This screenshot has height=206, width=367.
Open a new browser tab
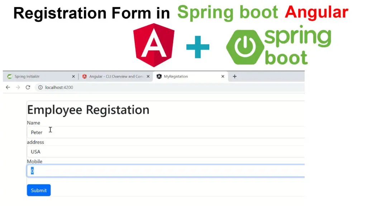pyautogui.click(x=234, y=77)
